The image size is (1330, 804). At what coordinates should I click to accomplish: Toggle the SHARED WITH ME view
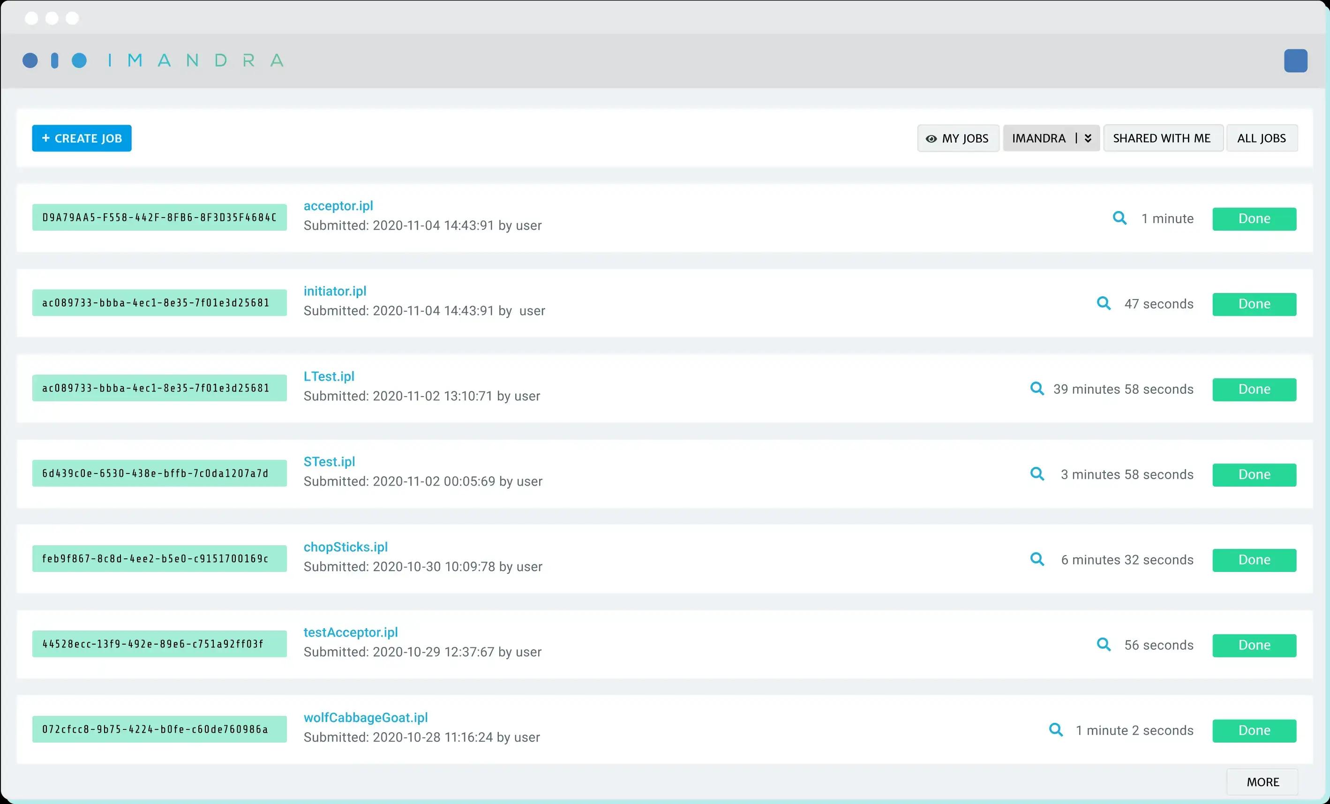coord(1161,138)
